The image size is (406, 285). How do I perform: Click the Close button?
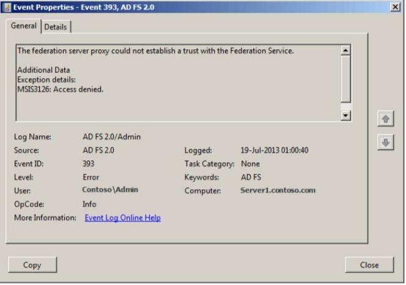coord(369,265)
